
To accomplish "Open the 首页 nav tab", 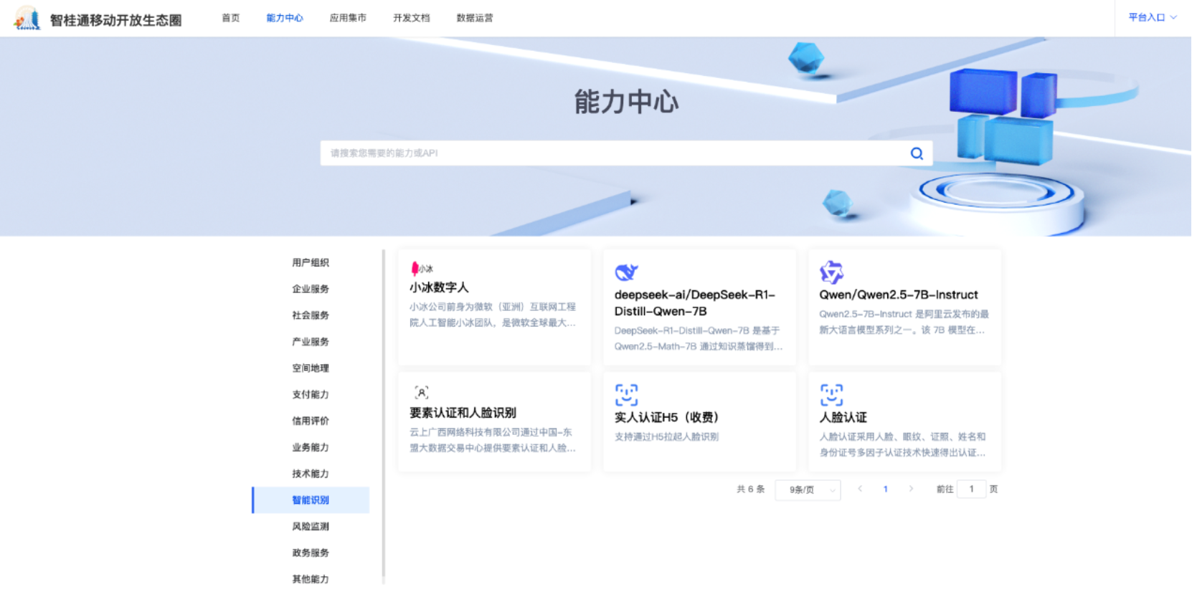I will pyautogui.click(x=231, y=18).
